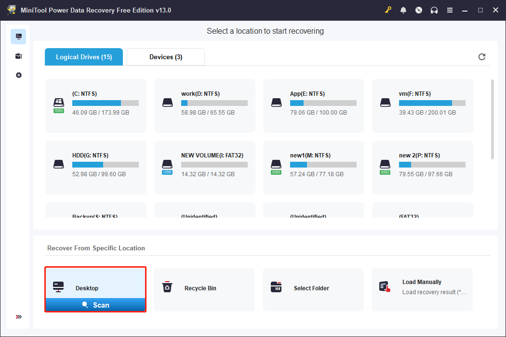This screenshot has height=337, width=506.
Task: Open the hamburger menu icon
Action: tap(450, 10)
